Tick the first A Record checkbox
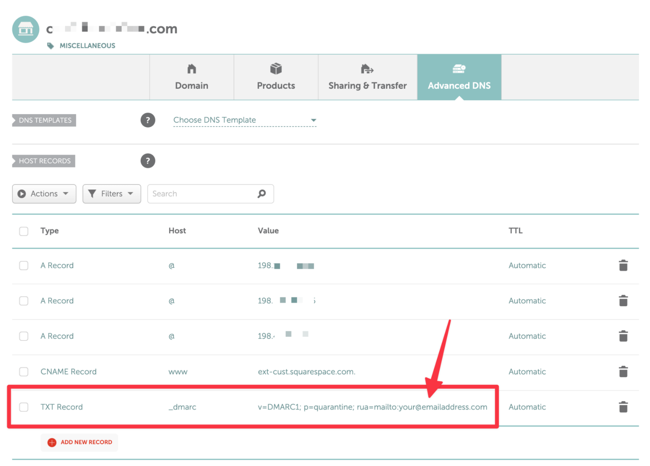This screenshot has height=466, width=650. coord(24,265)
